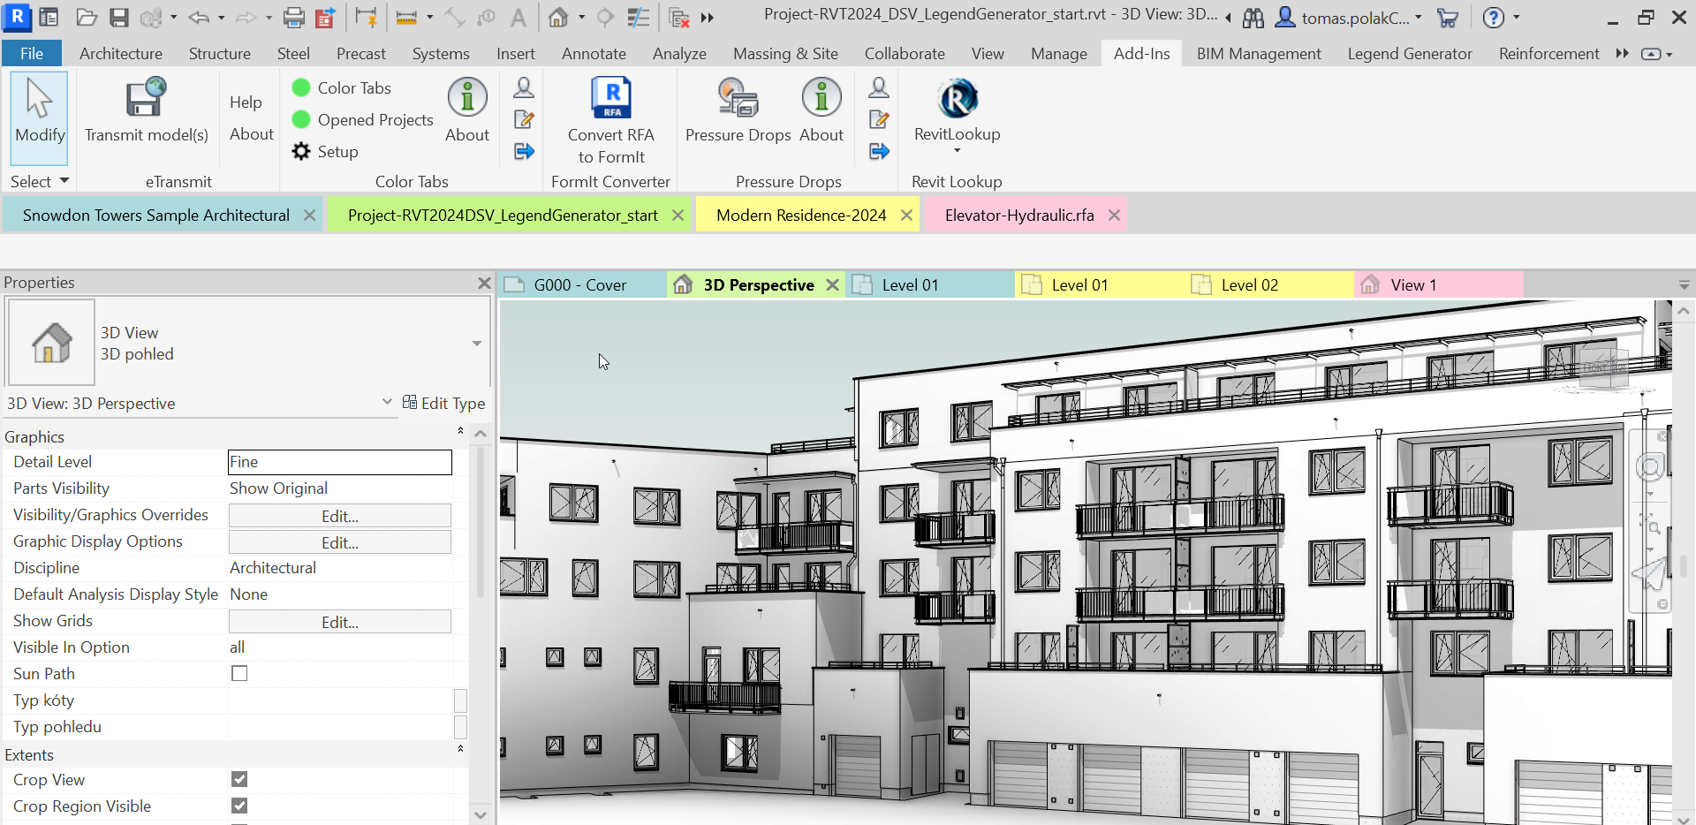Launch the Pressure Drops tool
Image resolution: width=1696 pixels, height=825 pixels.
pos(738,111)
